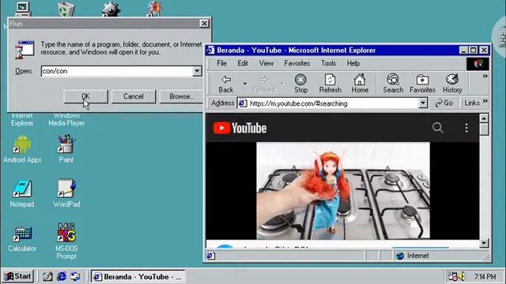Open the View menu

tap(266, 63)
